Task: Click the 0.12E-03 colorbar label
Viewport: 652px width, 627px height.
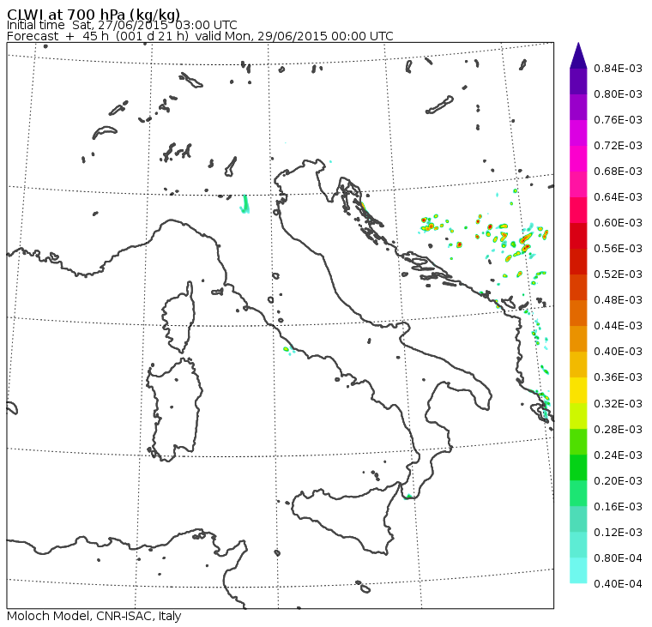Action: [x=618, y=533]
